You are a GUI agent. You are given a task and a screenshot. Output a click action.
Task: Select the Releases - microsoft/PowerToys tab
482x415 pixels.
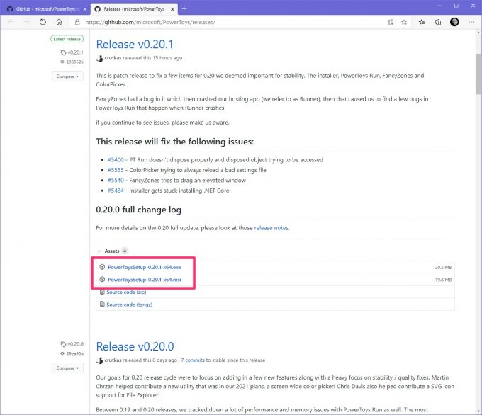click(x=135, y=9)
